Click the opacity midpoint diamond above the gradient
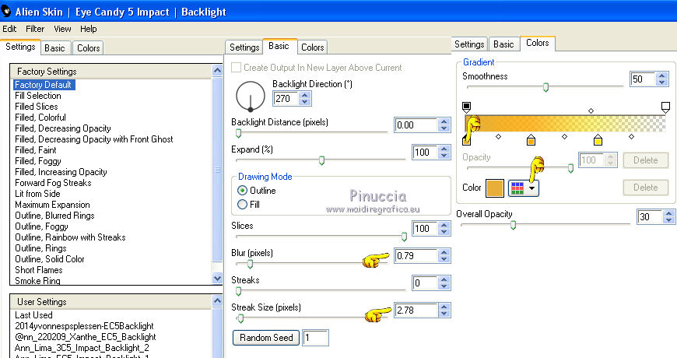The width and height of the screenshot is (677, 358). click(x=591, y=111)
